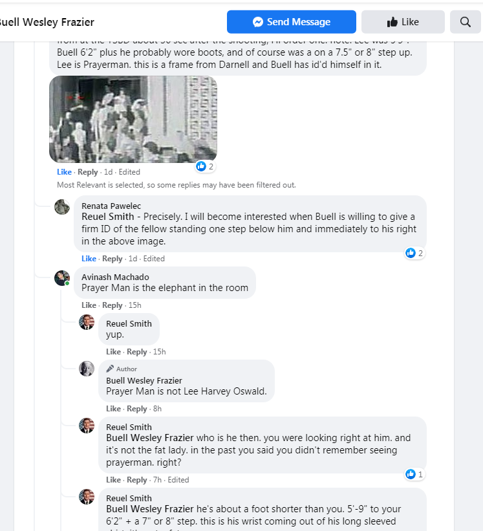Like the Buell Wesley Frazier page
Viewport: 483px width, 531px height.
click(x=403, y=22)
